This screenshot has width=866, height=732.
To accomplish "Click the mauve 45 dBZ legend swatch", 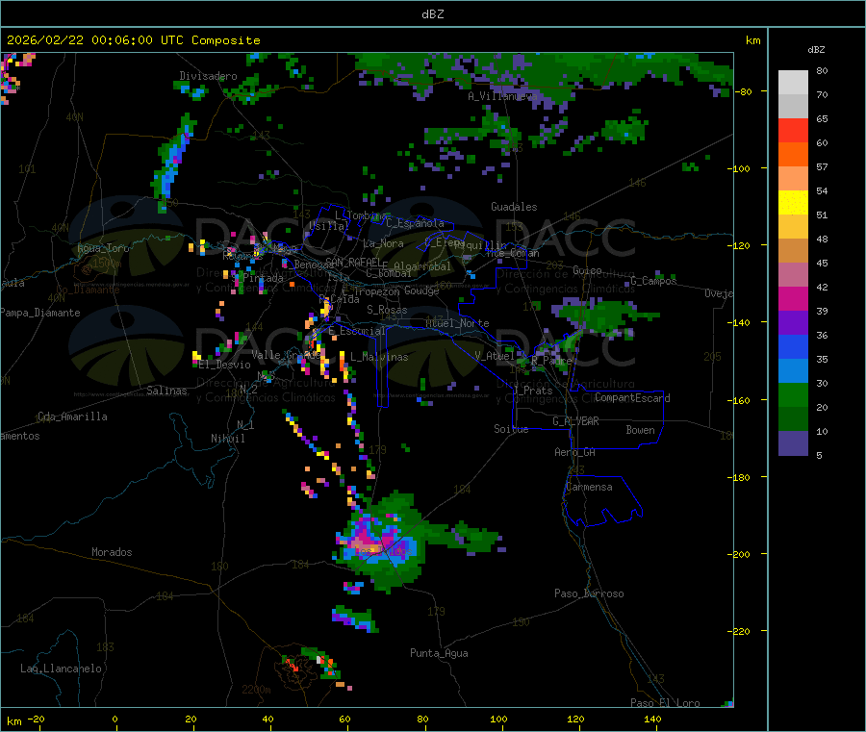I will pyautogui.click(x=793, y=274).
